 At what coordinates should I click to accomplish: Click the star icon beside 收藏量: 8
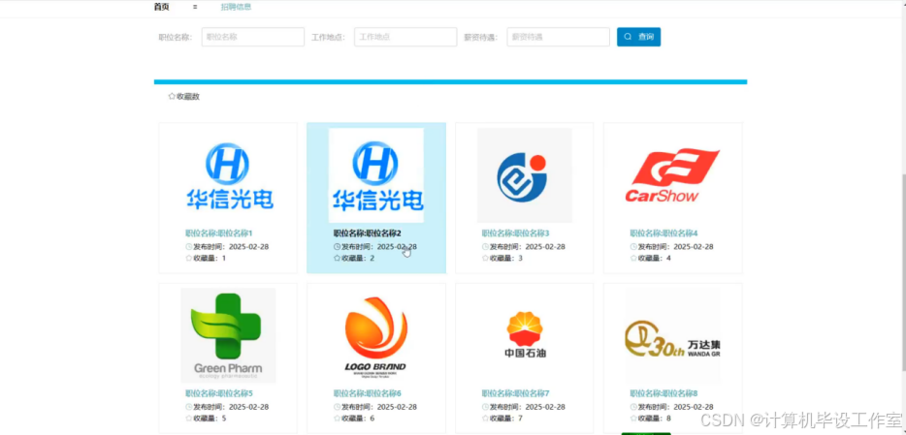(633, 419)
